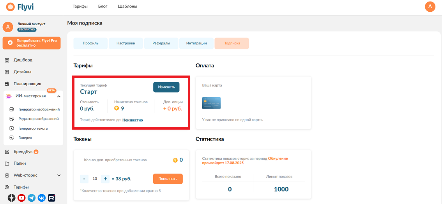Open the VK social link icon
This screenshot has height=204, width=442.
coord(42,198)
